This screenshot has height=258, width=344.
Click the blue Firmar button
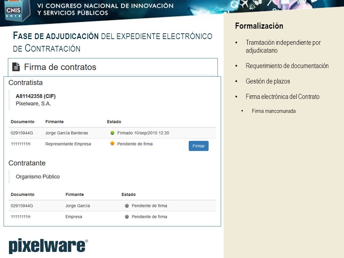tap(199, 146)
